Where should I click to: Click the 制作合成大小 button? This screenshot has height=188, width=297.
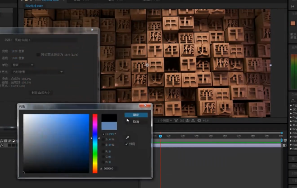pyautogui.click(x=41, y=93)
